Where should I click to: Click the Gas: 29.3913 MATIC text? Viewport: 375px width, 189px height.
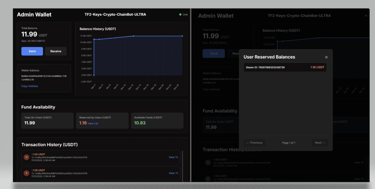tap(33, 41)
